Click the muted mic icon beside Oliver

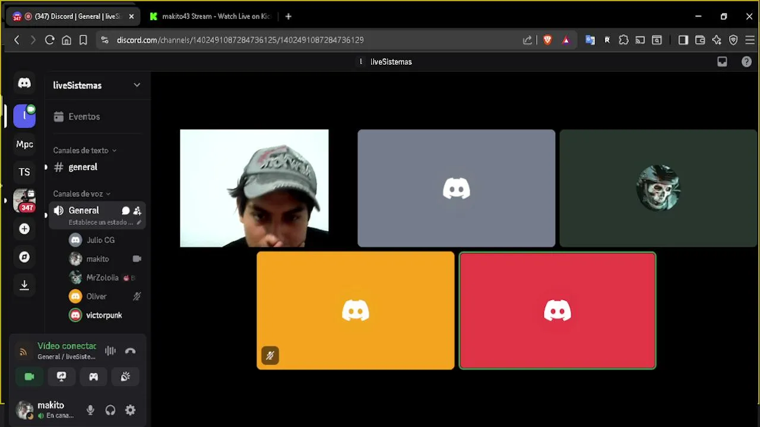(x=137, y=297)
